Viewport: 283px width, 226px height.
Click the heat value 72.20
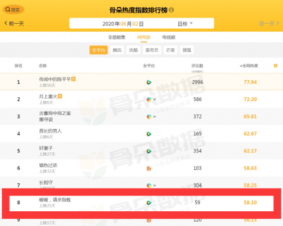(x=250, y=99)
